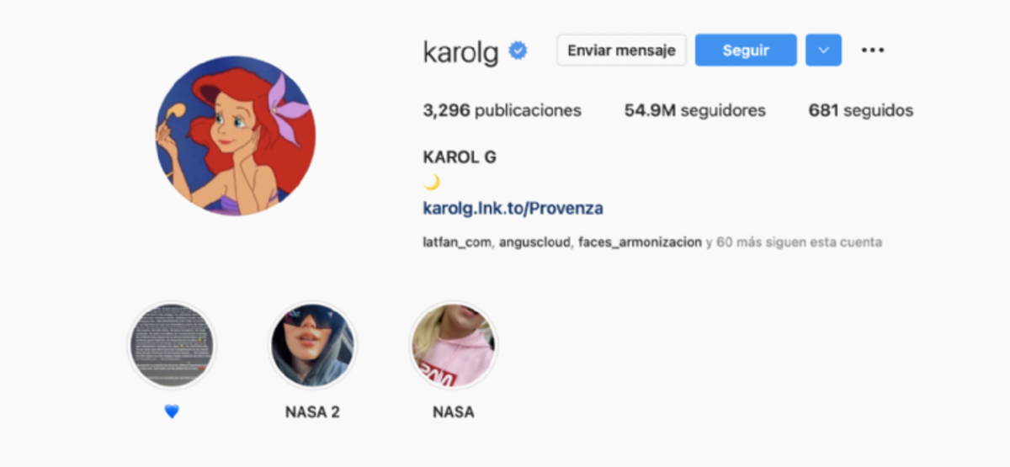Open the NASA 2 story highlight

(x=313, y=346)
